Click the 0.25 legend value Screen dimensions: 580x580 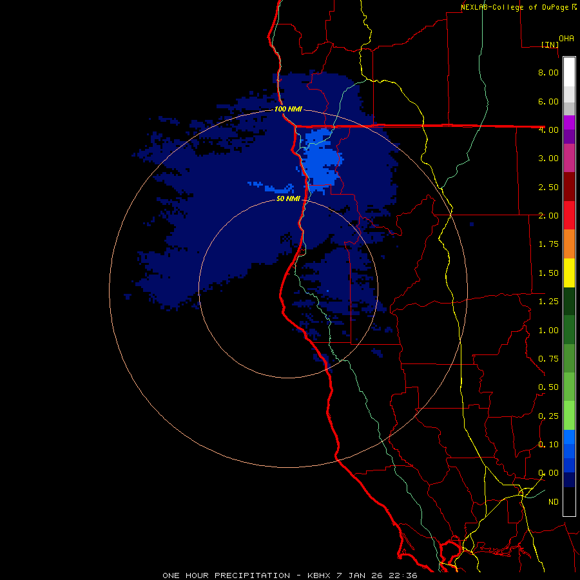[548, 416]
